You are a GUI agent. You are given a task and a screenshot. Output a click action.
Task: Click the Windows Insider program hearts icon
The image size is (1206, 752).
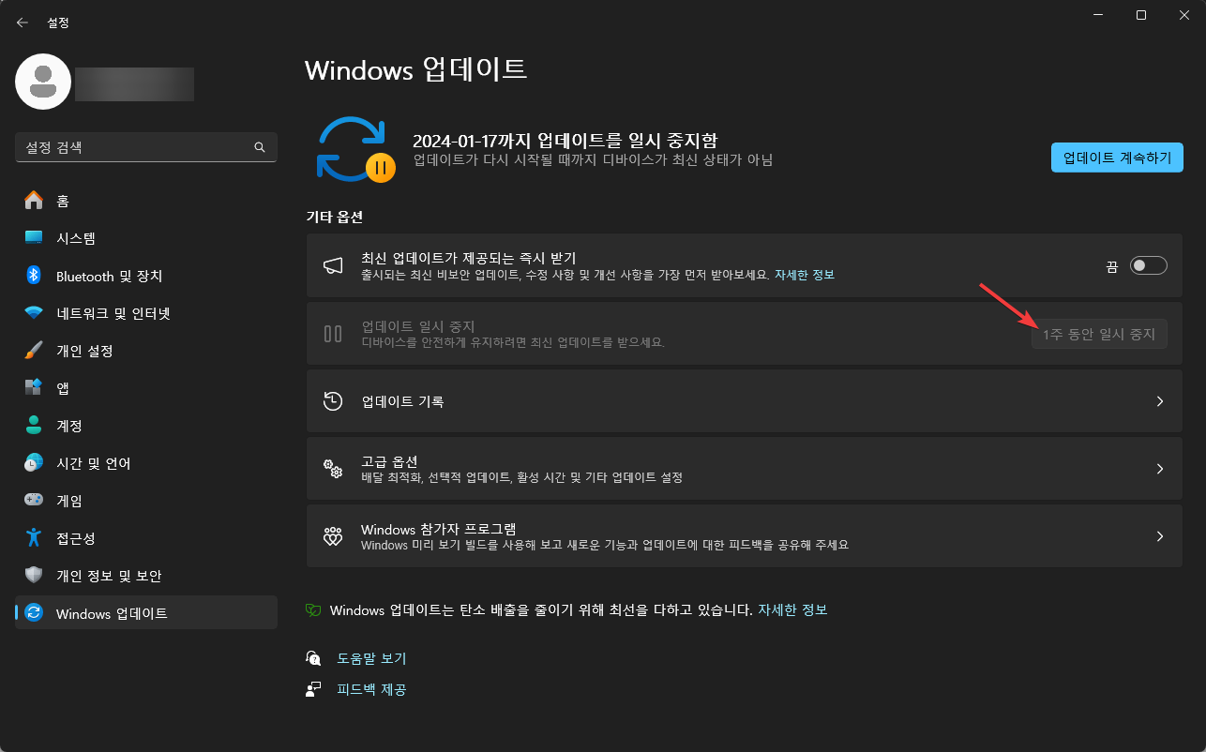tap(333, 536)
